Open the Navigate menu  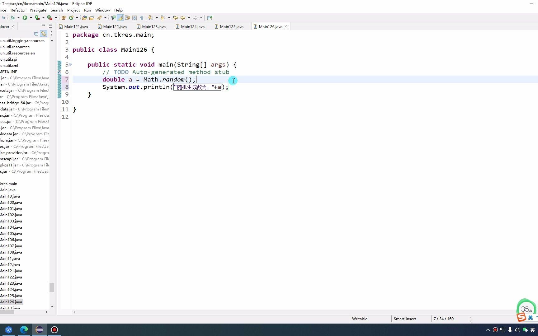pyautogui.click(x=38, y=10)
